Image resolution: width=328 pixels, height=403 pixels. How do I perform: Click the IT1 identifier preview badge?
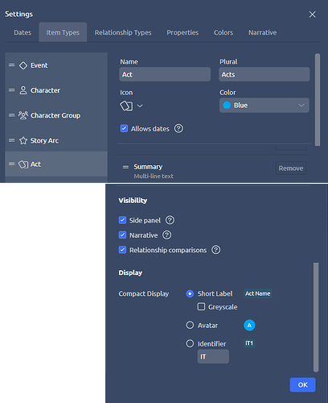(x=249, y=343)
